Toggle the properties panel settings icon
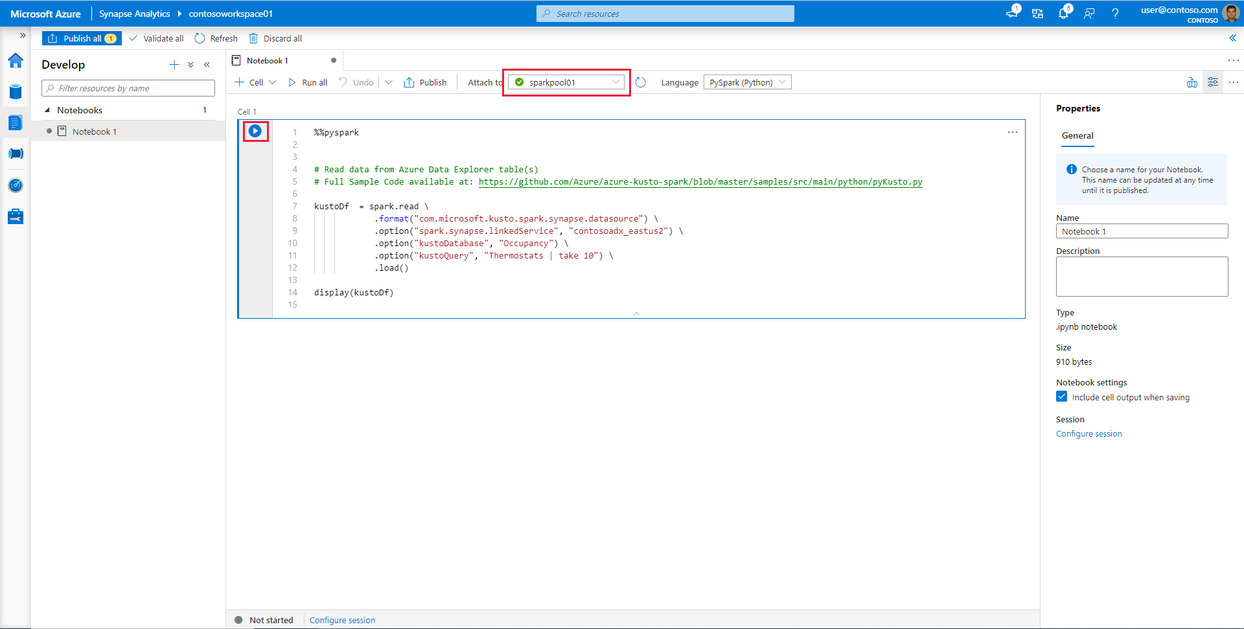Screen dimensions: 1244x629 pyautogui.click(x=1212, y=82)
